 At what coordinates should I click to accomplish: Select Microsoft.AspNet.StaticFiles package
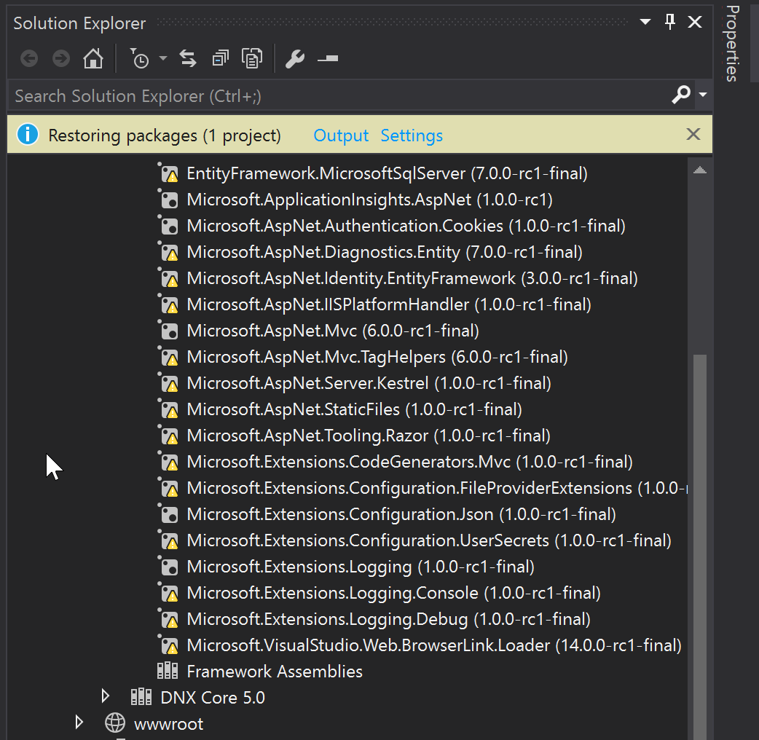[354, 409]
